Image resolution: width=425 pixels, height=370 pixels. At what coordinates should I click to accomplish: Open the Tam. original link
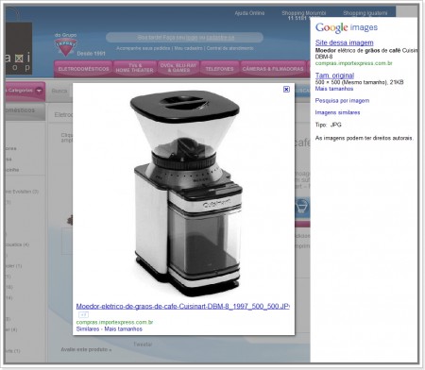pos(334,76)
